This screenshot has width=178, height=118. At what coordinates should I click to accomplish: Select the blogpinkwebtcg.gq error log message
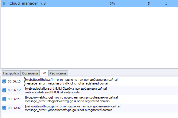click(71, 99)
